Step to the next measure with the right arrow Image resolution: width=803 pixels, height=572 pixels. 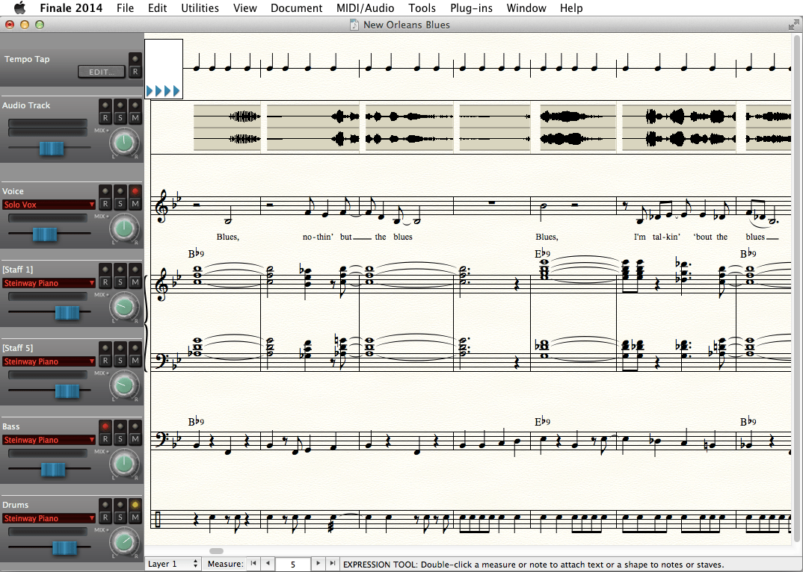click(x=319, y=564)
